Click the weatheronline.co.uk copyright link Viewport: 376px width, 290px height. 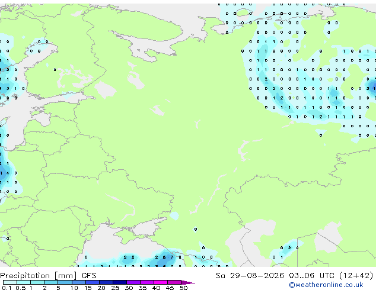(x=326, y=285)
